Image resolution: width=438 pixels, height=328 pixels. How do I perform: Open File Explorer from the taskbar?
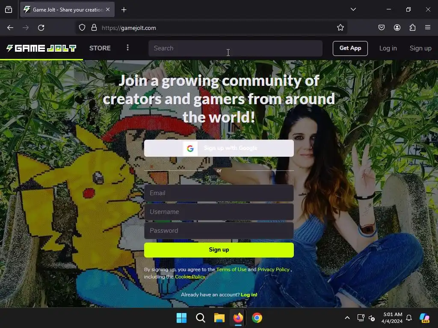[219, 318]
